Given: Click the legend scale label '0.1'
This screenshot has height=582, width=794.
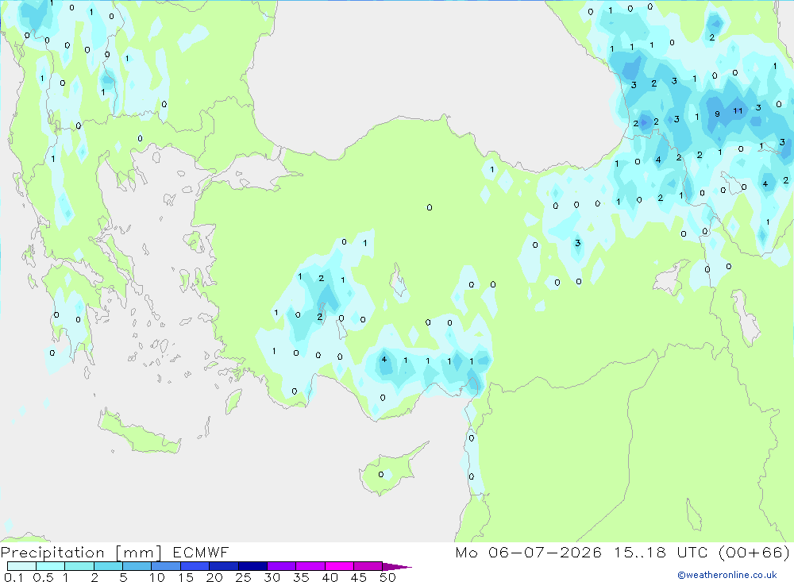Looking at the screenshot, I should pyautogui.click(x=13, y=577).
